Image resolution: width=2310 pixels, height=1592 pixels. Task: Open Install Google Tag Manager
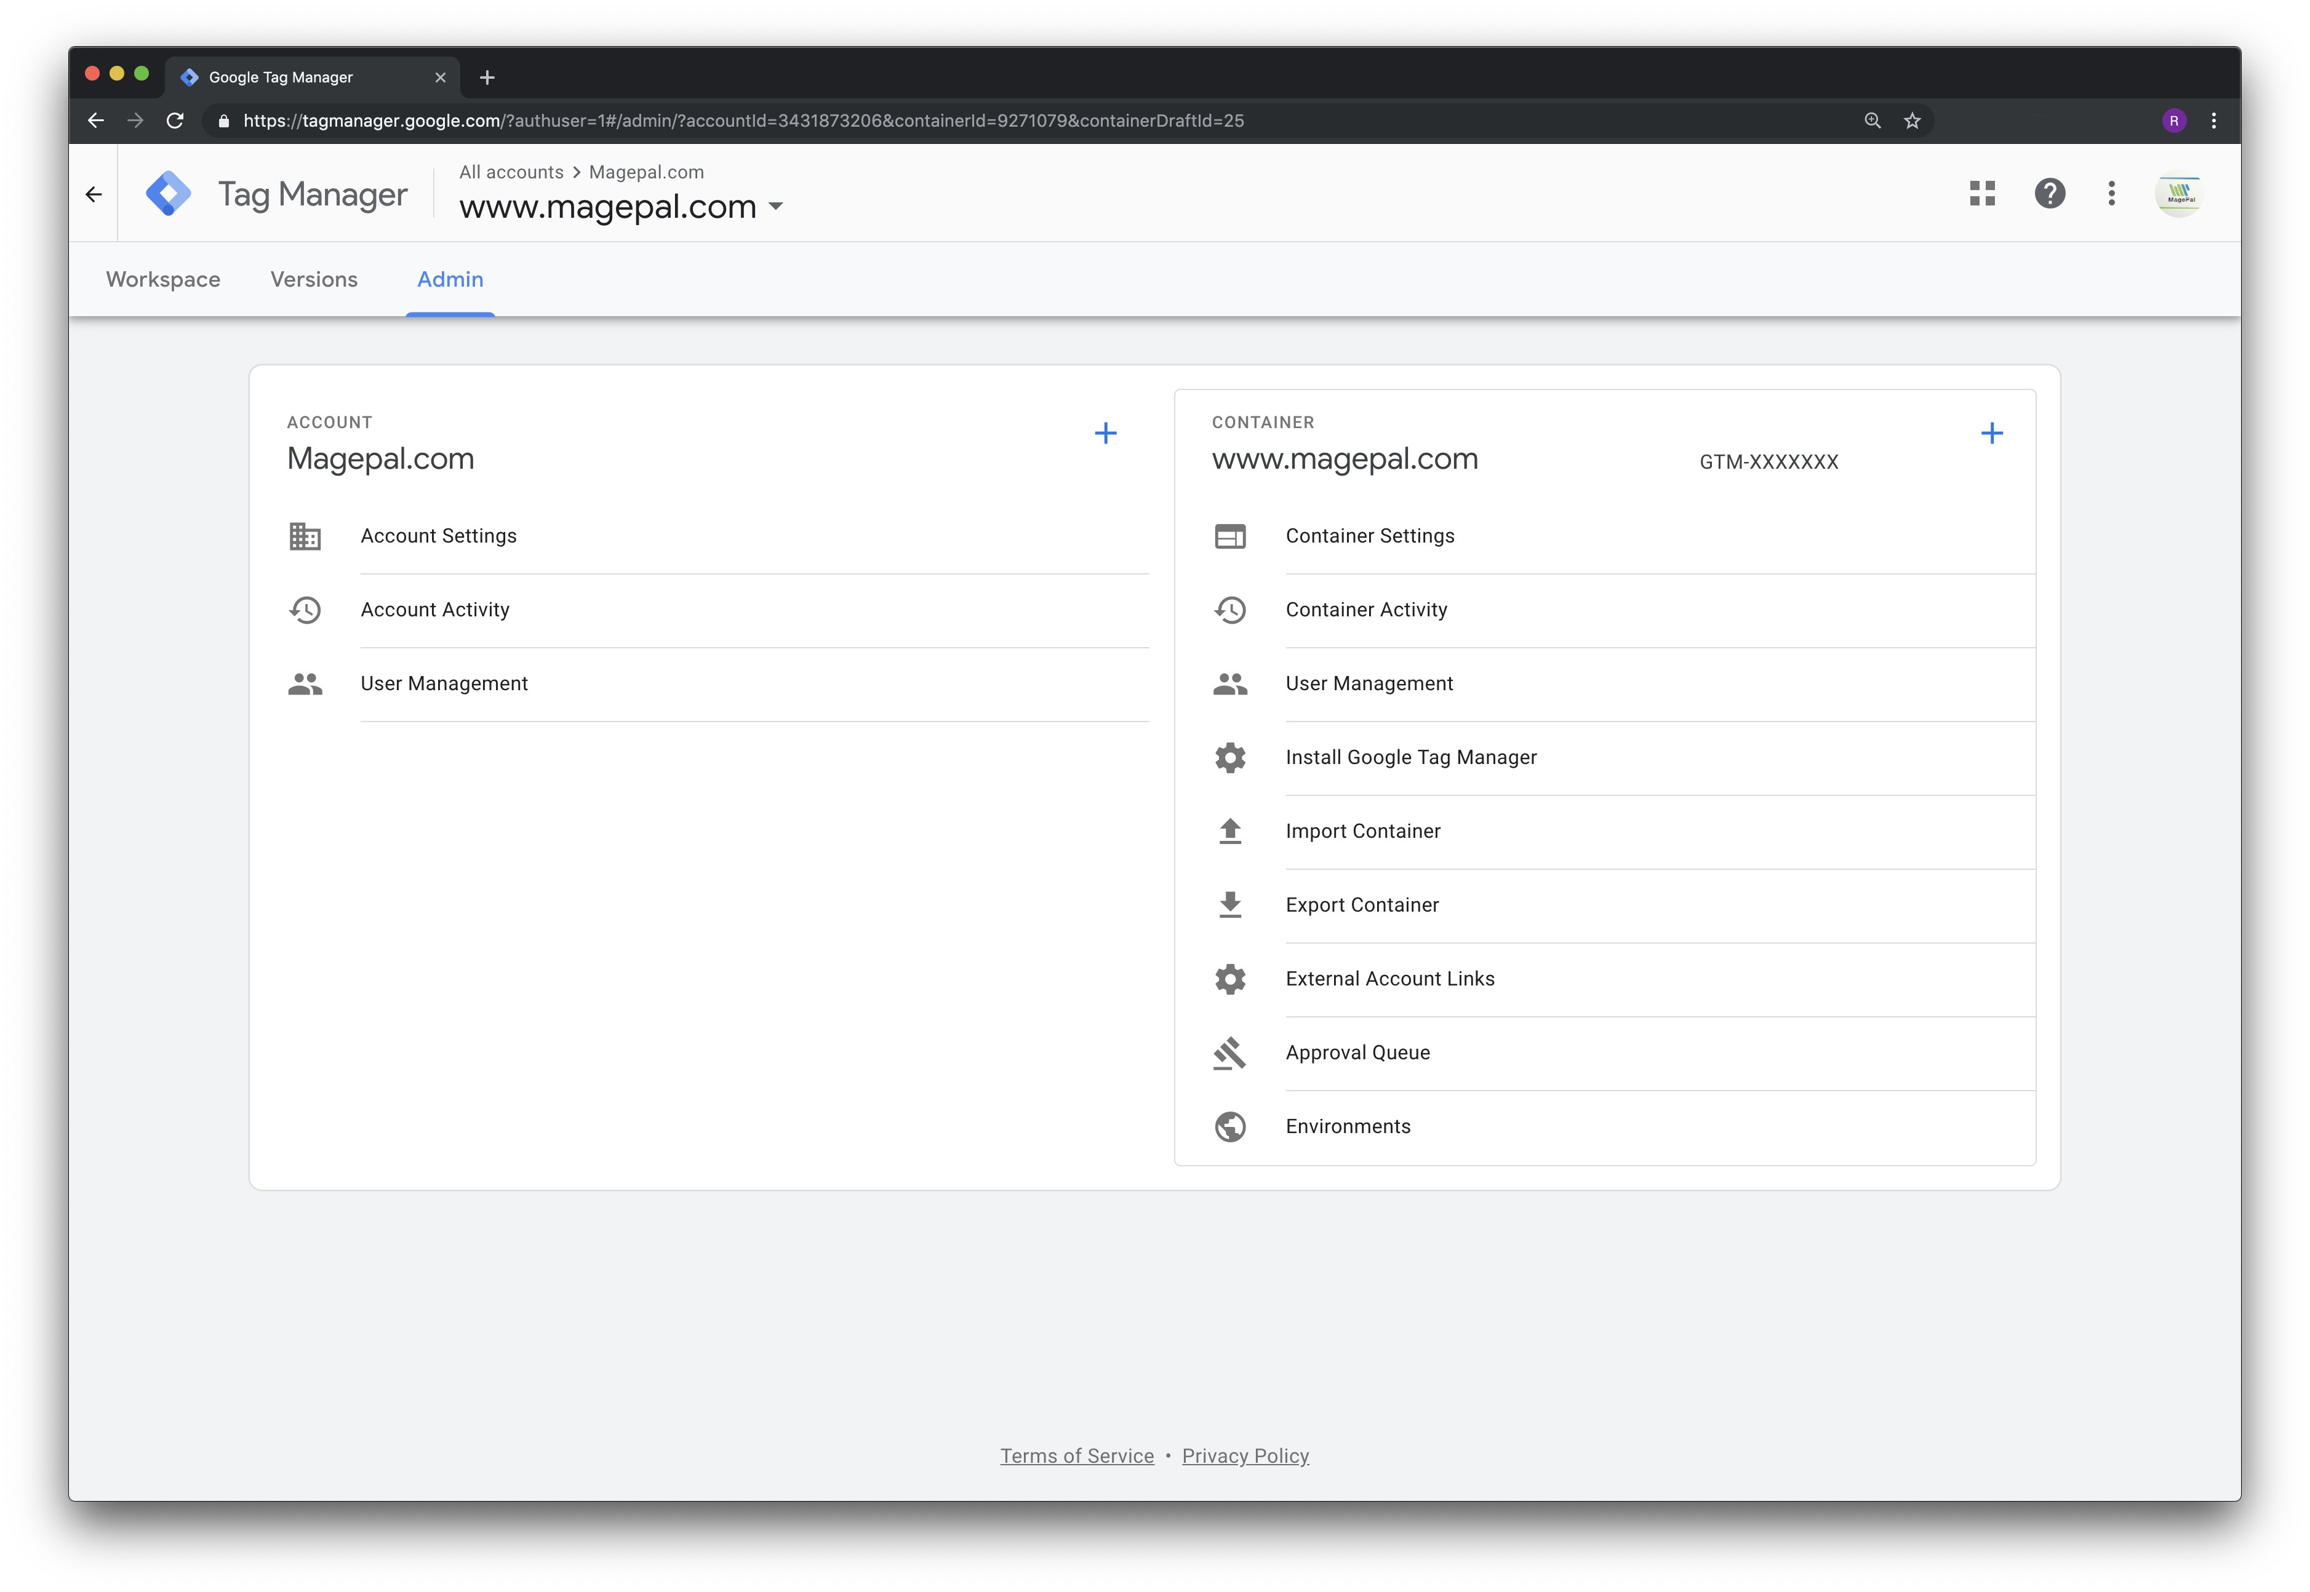1605,758
